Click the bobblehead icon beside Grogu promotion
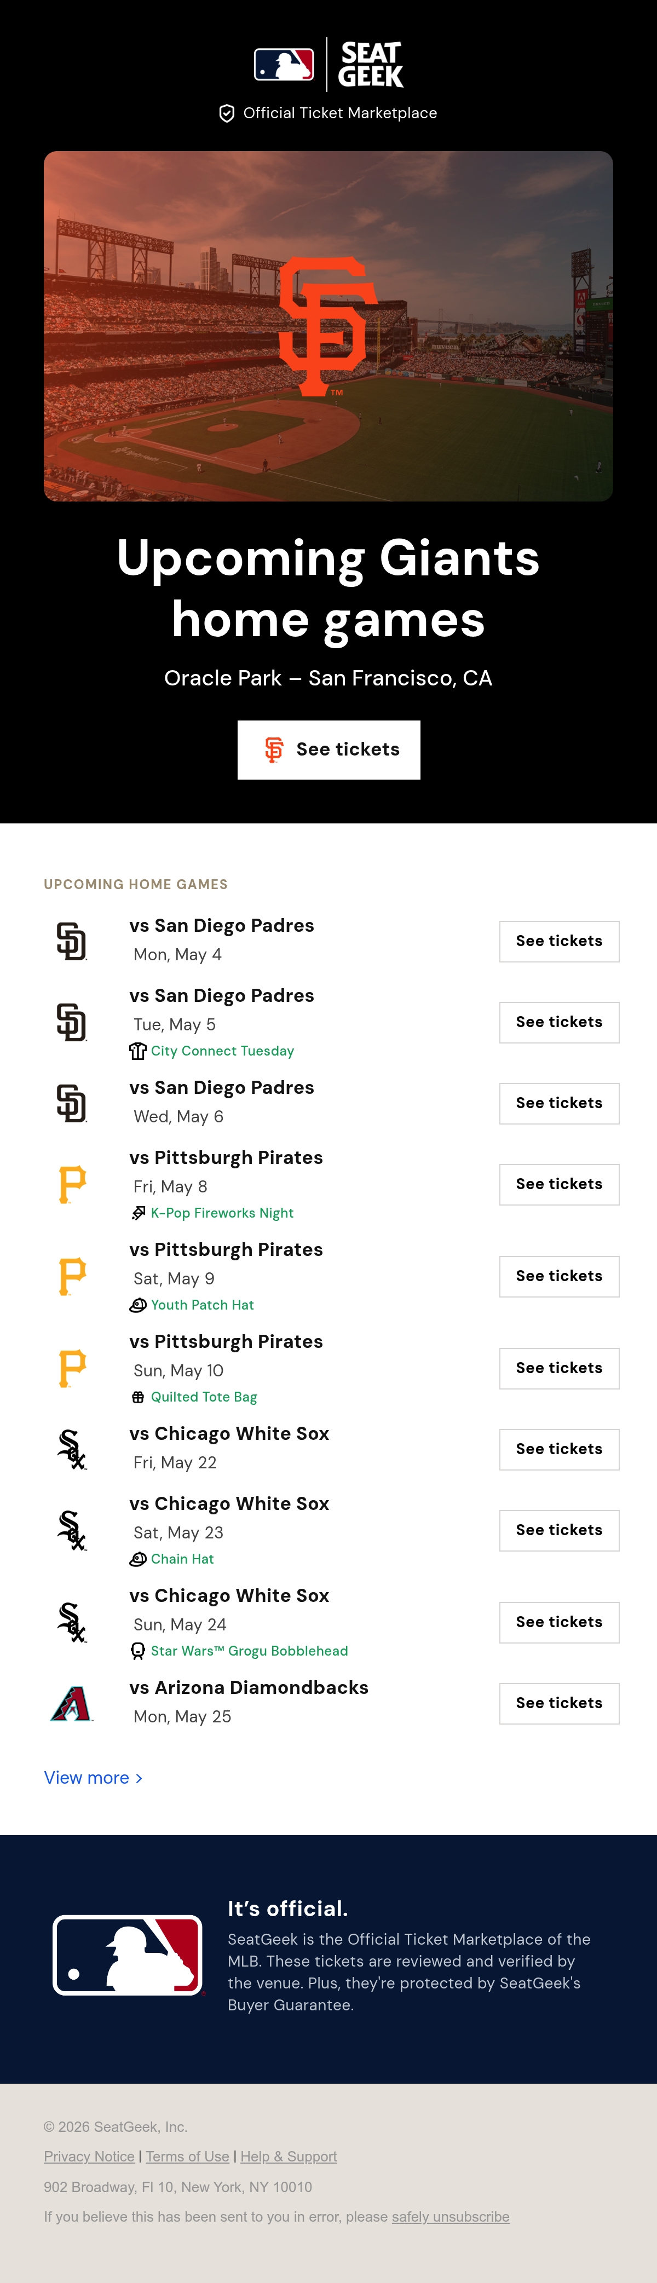Image resolution: width=657 pixels, height=2283 pixels. (x=139, y=1651)
